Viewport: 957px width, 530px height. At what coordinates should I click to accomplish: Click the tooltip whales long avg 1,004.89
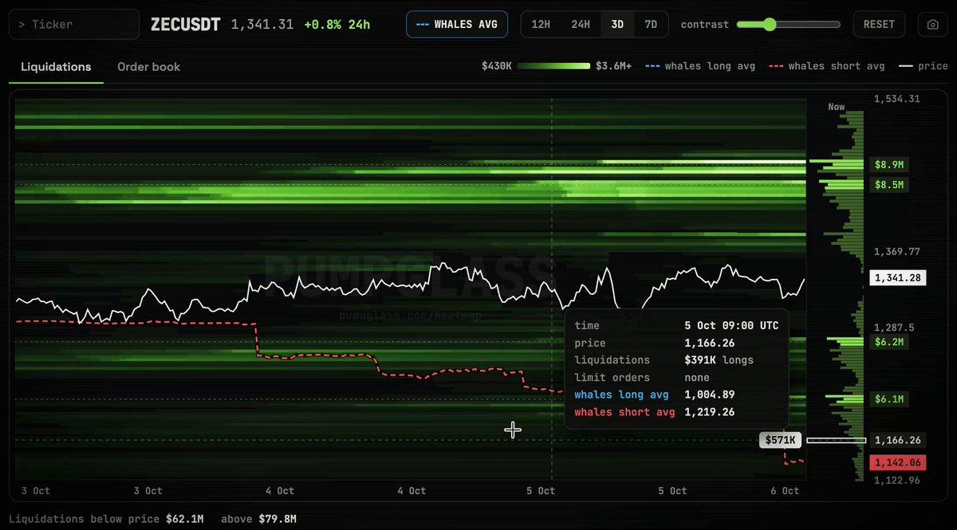tap(709, 395)
